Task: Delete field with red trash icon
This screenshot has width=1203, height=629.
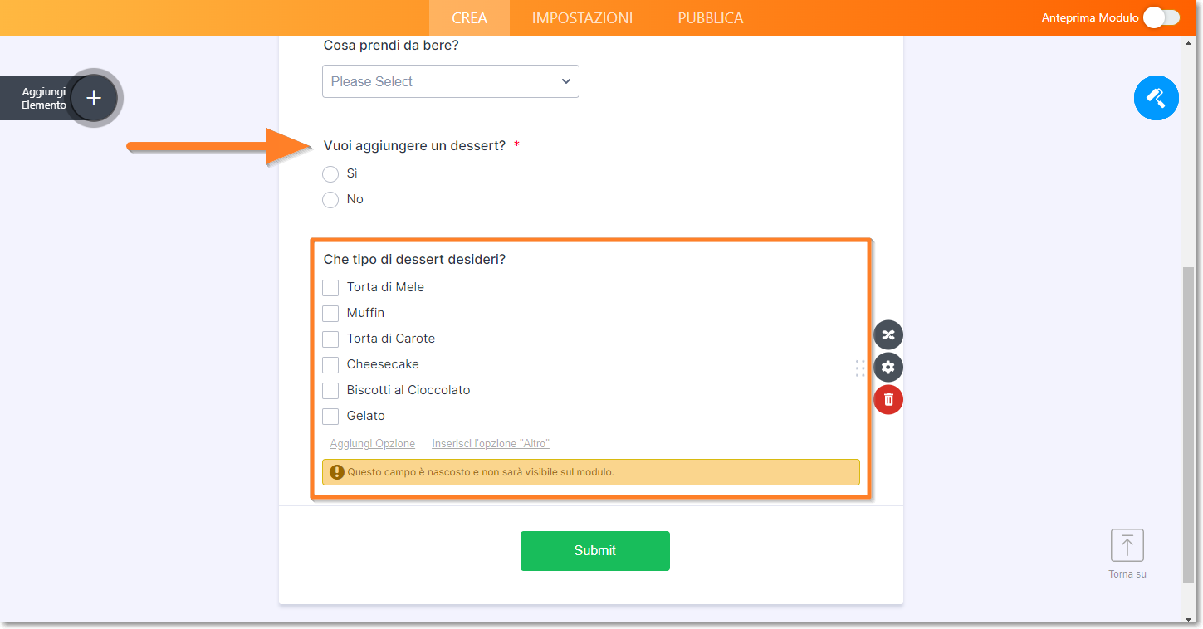Action: (888, 400)
